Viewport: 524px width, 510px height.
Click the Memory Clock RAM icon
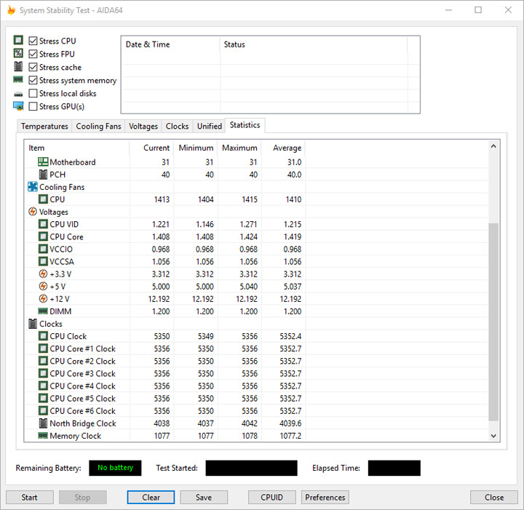click(43, 436)
